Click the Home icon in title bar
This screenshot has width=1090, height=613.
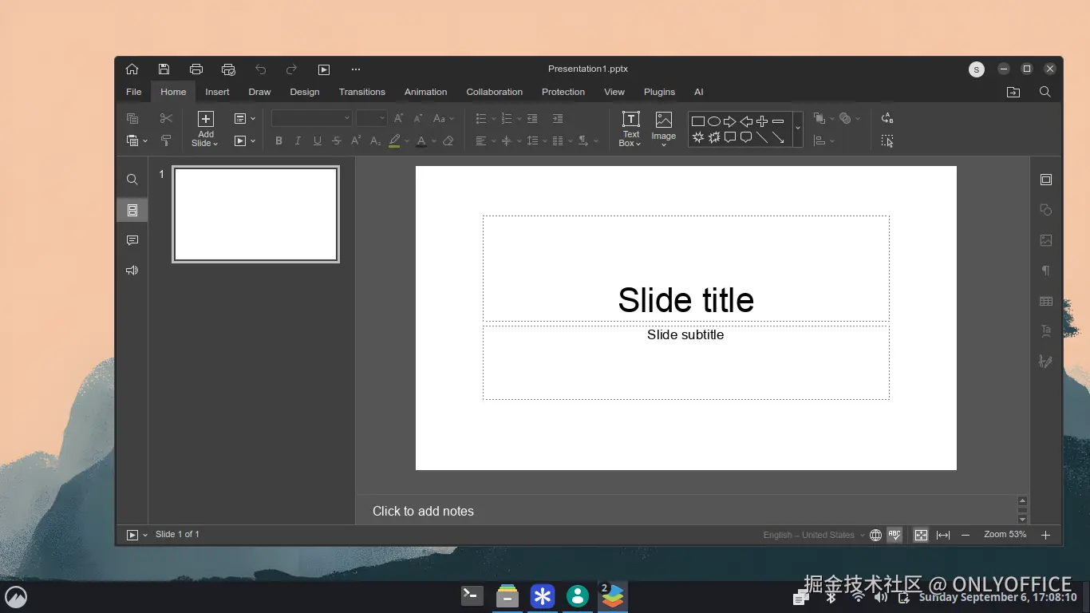pos(132,69)
